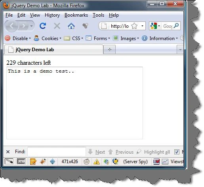The height and width of the screenshot is (187, 204).
Task: Click the '229 characters left' counter text
Action: 29,63
